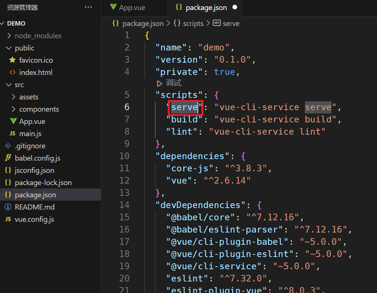Click the 调试 debug code lens
The image size is (377, 293).
(174, 83)
